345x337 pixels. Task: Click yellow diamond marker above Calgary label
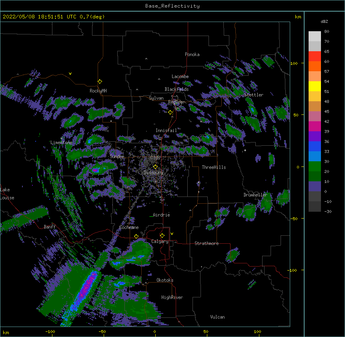tap(162, 236)
